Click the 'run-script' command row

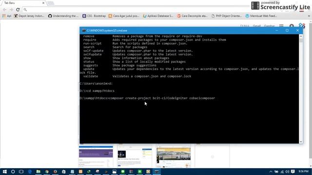click(x=135, y=43)
